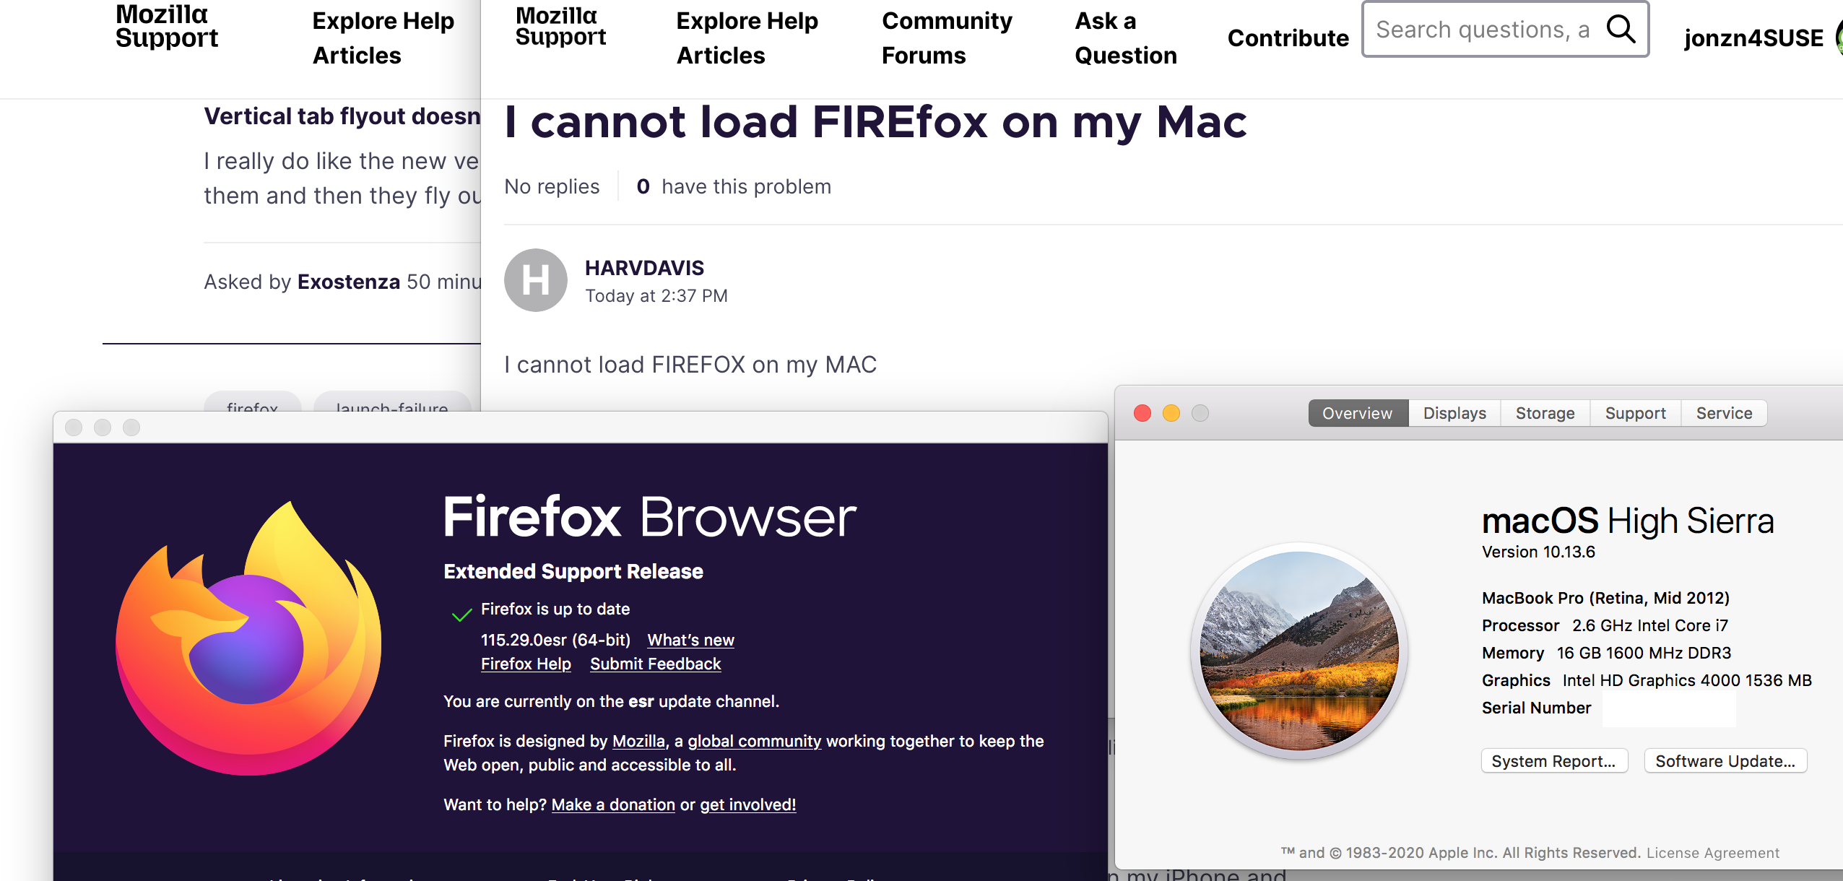Open the Storage tab

click(1545, 413)
